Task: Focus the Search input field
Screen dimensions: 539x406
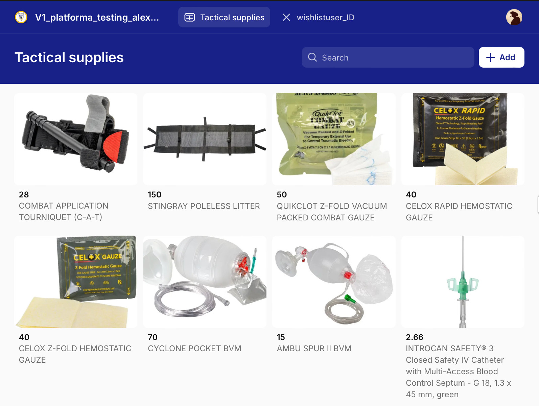Action: pyautogui.click(x=388, y=57)
